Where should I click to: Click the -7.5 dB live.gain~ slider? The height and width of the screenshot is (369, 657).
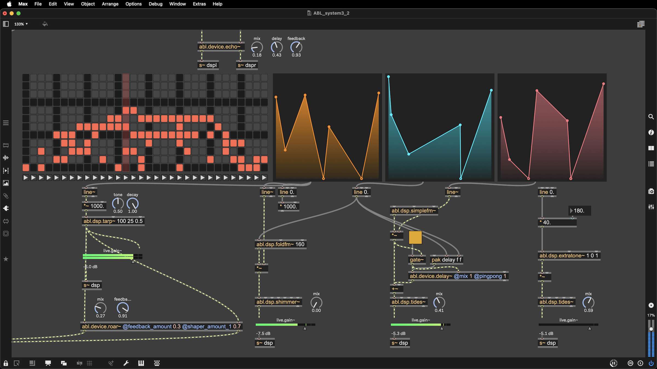[285, 325]
